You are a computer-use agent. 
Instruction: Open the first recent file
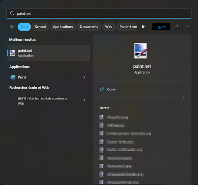(114, 117)
